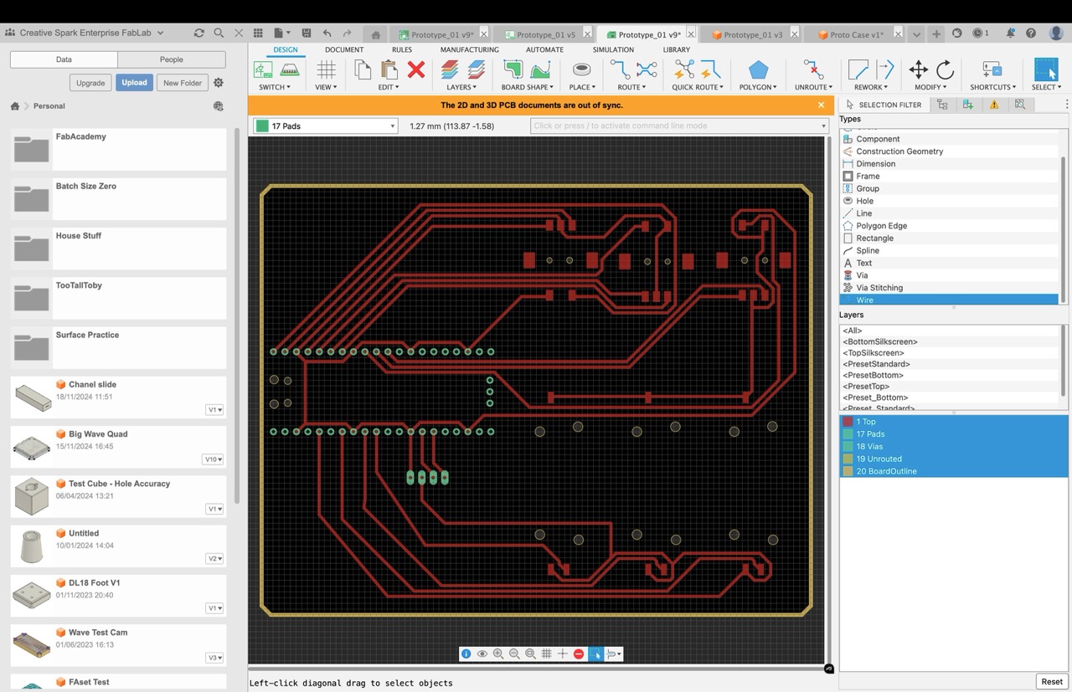Click zoom in magnifier in canvas toolbar
This screenshot has width=1072, height=692.
click(x=498, y=654)
